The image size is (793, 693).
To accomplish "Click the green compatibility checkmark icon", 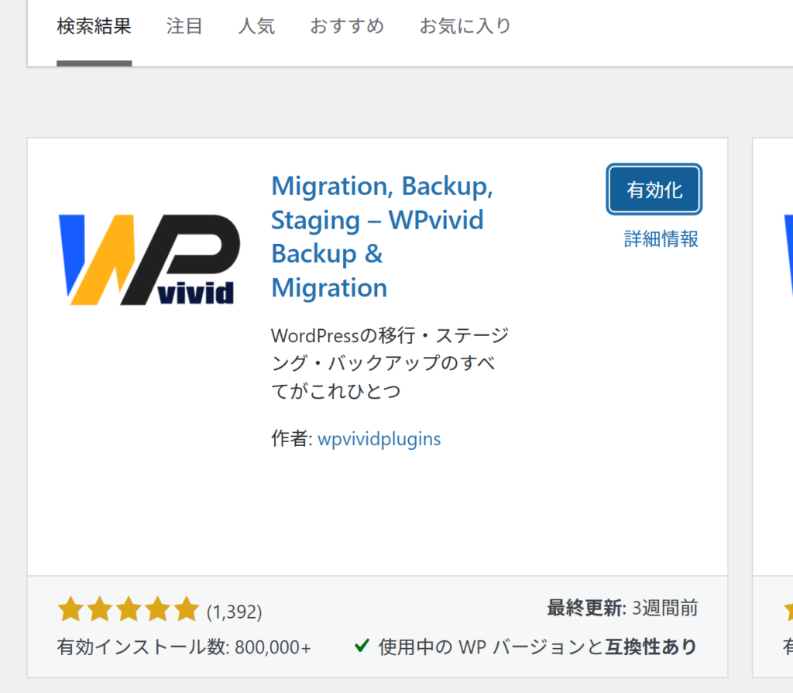I will [361, 646].
